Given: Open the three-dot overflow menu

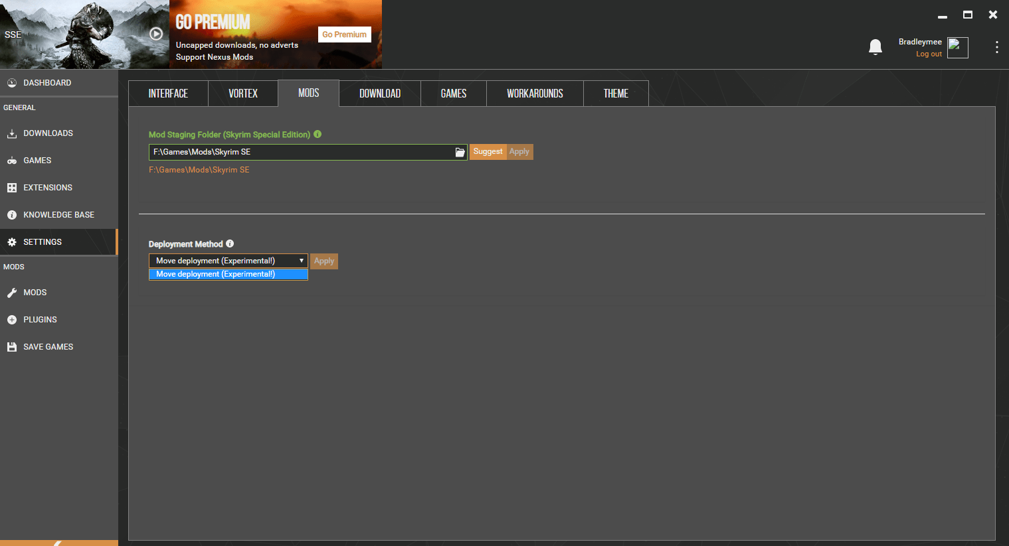Looking at the screenshot, I should (x=996, y=46).
